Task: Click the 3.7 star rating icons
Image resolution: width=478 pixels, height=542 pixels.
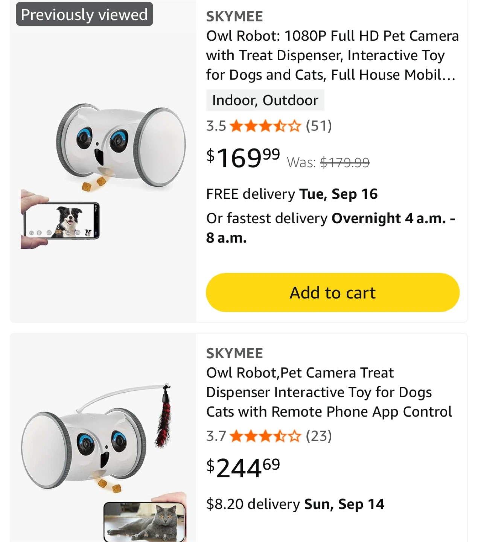Action: pyautogui.click(x=265, y=436)
